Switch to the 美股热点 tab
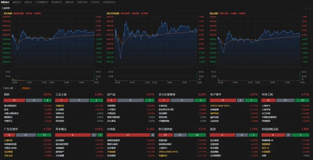This screenshot has width=313, height=160. click(17, 2)
